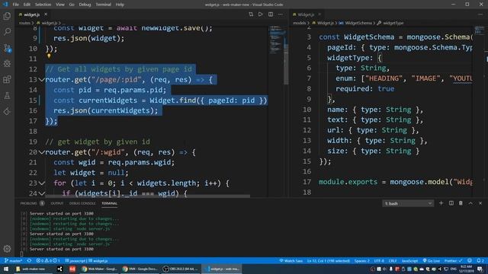Add a new terminal with plus icon
Viewport: 488px width, 274px height.
[441, 203]
